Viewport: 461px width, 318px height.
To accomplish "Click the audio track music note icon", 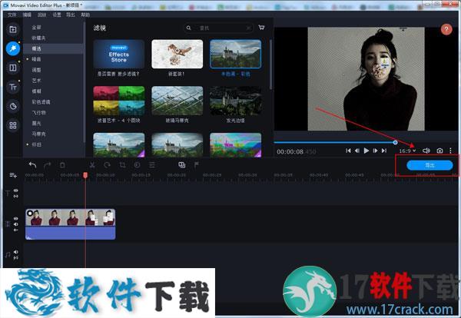I will [8, 255].
